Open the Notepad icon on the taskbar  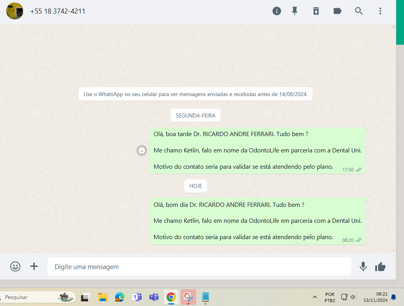(x=206, y=297)
